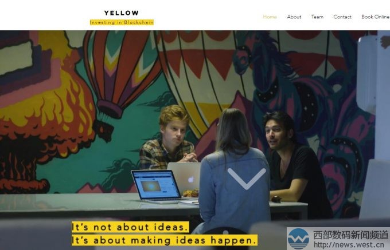Screen dimensions: 390x250
Task: Click the Apple logo on silver laptop
Action: click(190, 179)
